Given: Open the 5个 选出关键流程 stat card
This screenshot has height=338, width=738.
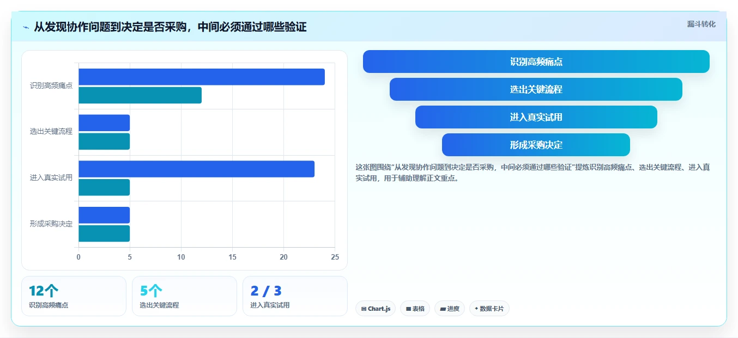Looking at the screenshot, I should (x=184, y=296).
